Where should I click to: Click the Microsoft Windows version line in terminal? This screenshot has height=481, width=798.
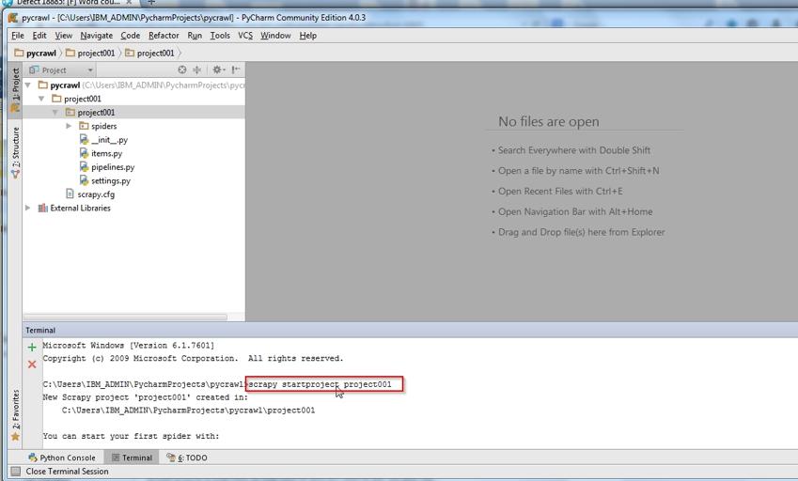pyautogui.click(x=129, y=345)
